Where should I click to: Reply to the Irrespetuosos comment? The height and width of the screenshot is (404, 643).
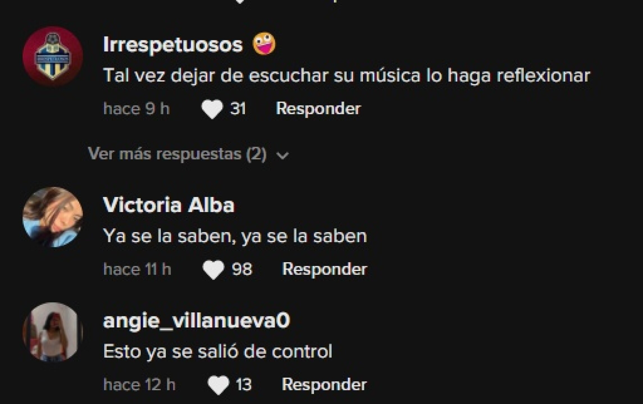coord(318,109)
